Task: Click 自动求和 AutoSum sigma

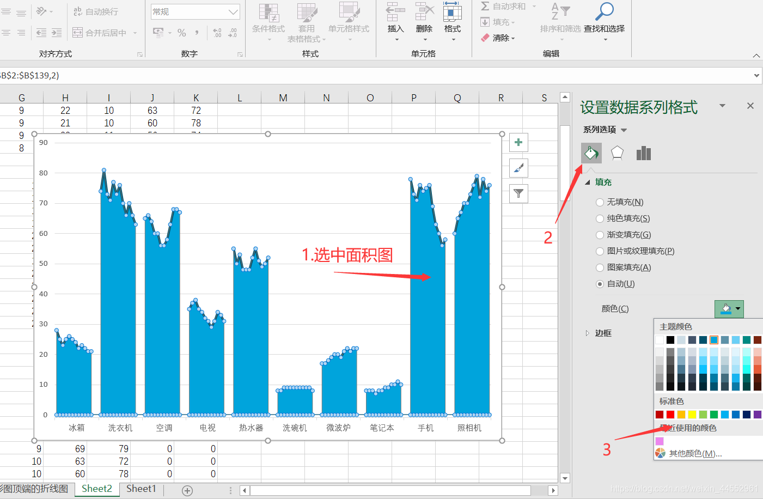Action: point(485,6)
